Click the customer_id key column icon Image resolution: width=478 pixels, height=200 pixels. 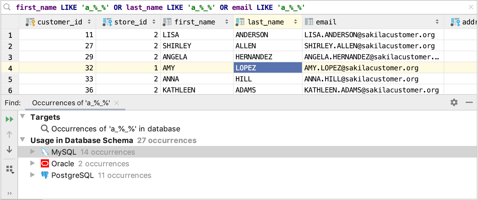click(30, 22)
